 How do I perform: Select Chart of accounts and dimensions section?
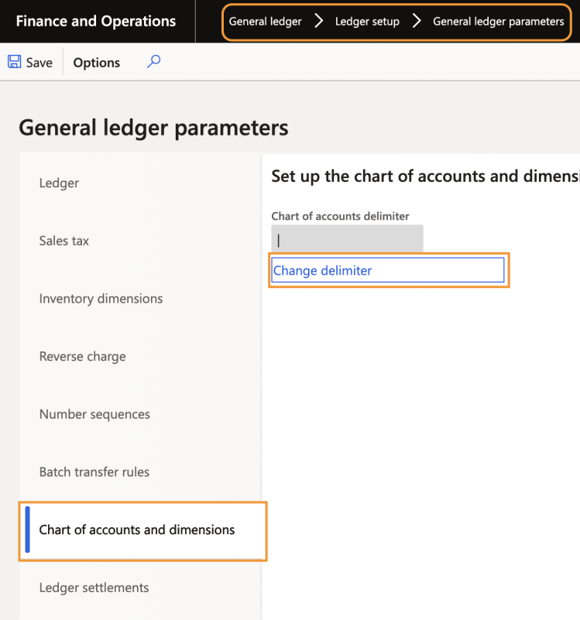(x=137, y=530)
